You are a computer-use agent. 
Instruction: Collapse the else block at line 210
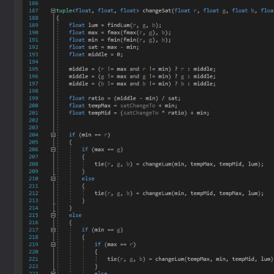coord(53,179)
